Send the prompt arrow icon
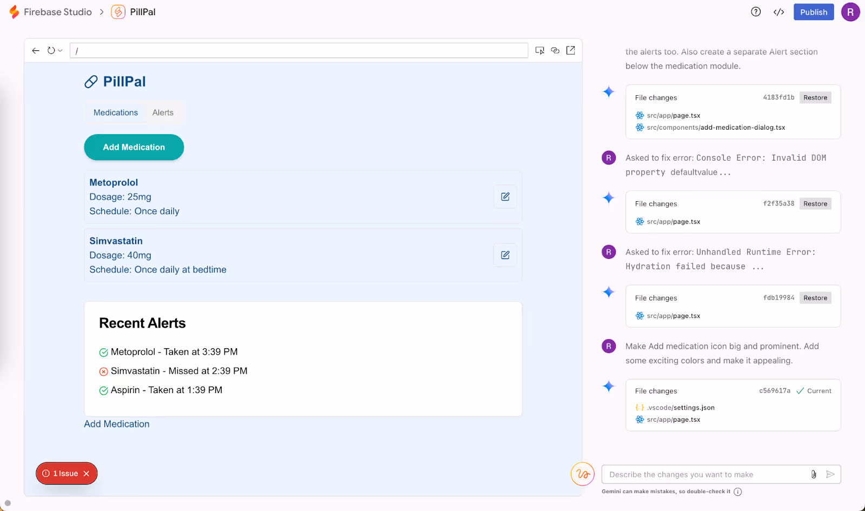 coord(830,474)
